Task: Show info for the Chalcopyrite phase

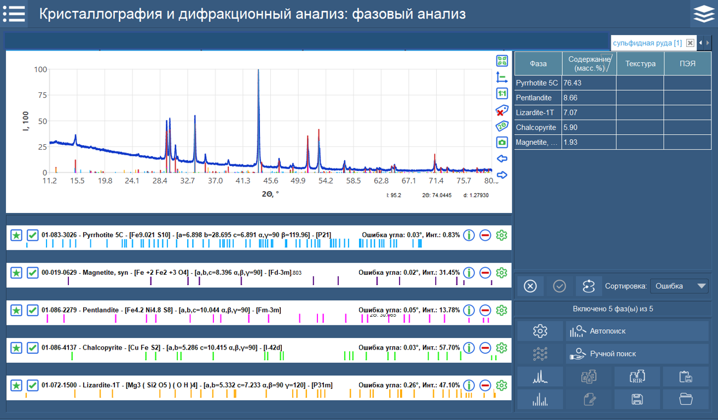Action: [x=469, y=347]
